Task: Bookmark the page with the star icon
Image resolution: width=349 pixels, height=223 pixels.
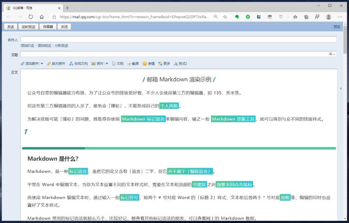Action: (x=225, y=16)
